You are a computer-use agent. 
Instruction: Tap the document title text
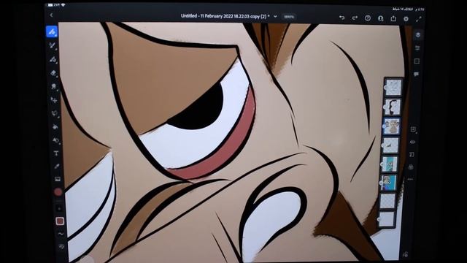(225, 16)
